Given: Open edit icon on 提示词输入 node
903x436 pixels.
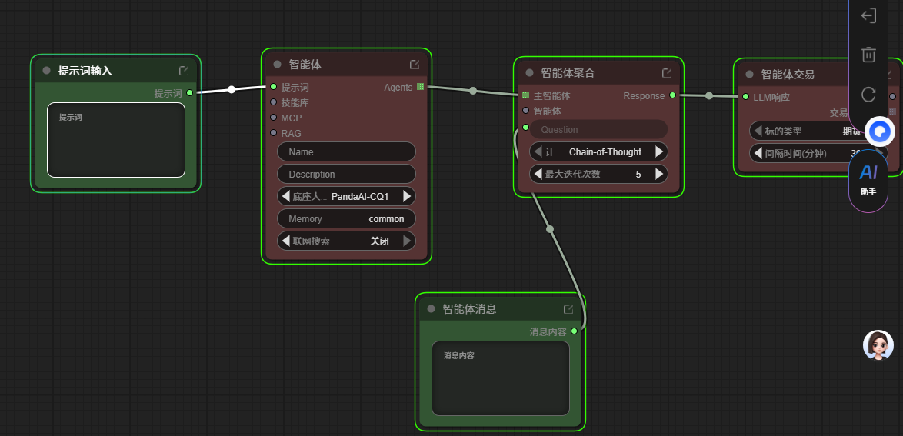Looking at the screenshot, I should [x=184, y=71].
